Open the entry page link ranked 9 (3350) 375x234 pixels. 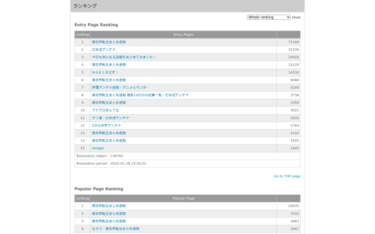coord(109,103)
